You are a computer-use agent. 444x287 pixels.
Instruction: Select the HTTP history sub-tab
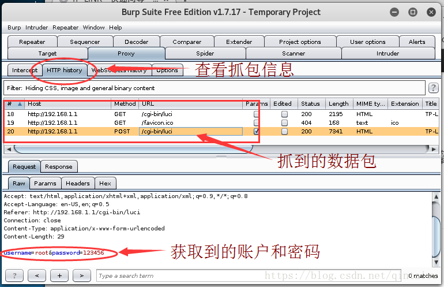[x=65, y=70]
